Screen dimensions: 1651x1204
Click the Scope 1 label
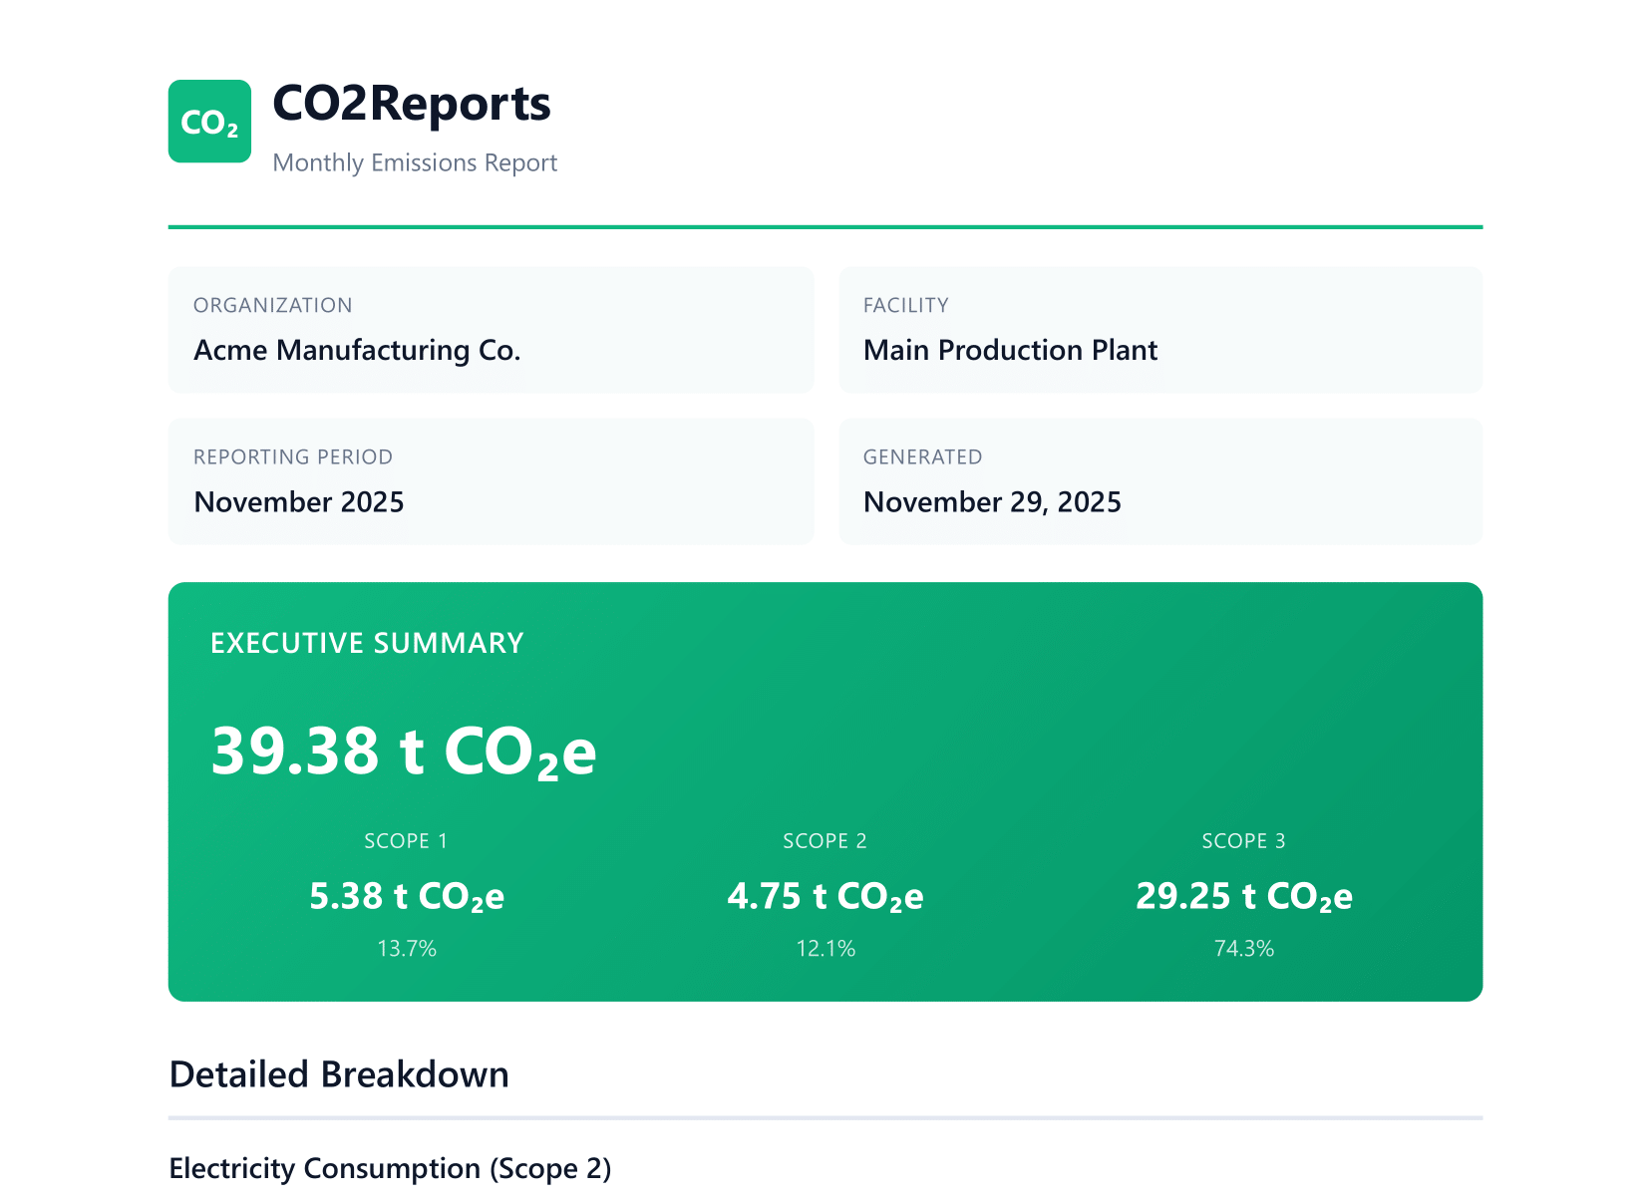(x=406, y=841)
